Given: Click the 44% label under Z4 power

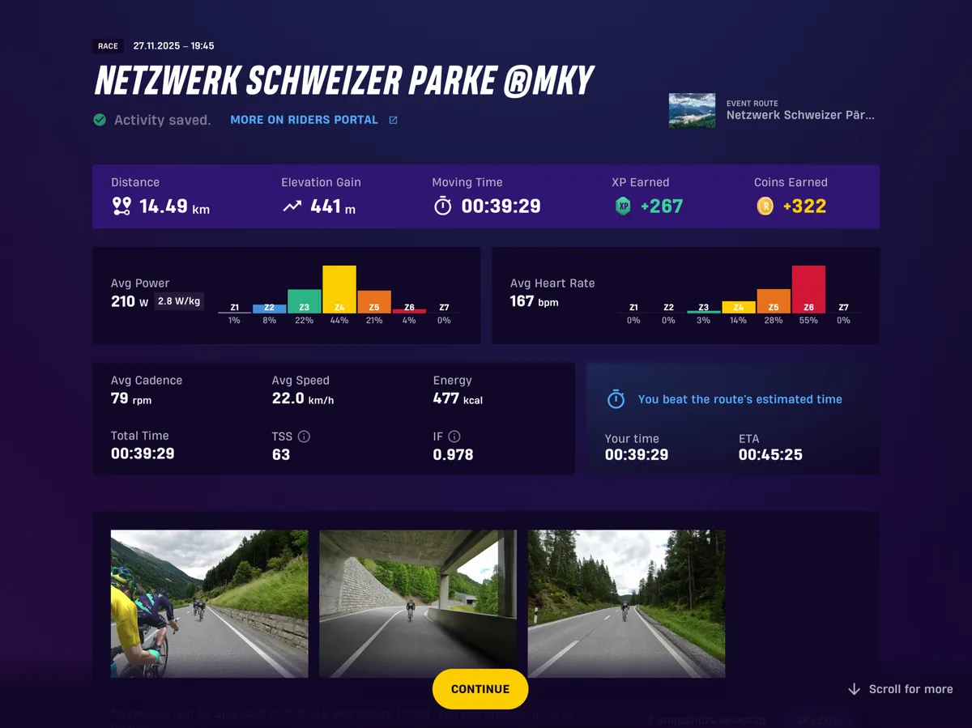Looking at the screenshot, I should pyautogui.click(x=339, y=321).
